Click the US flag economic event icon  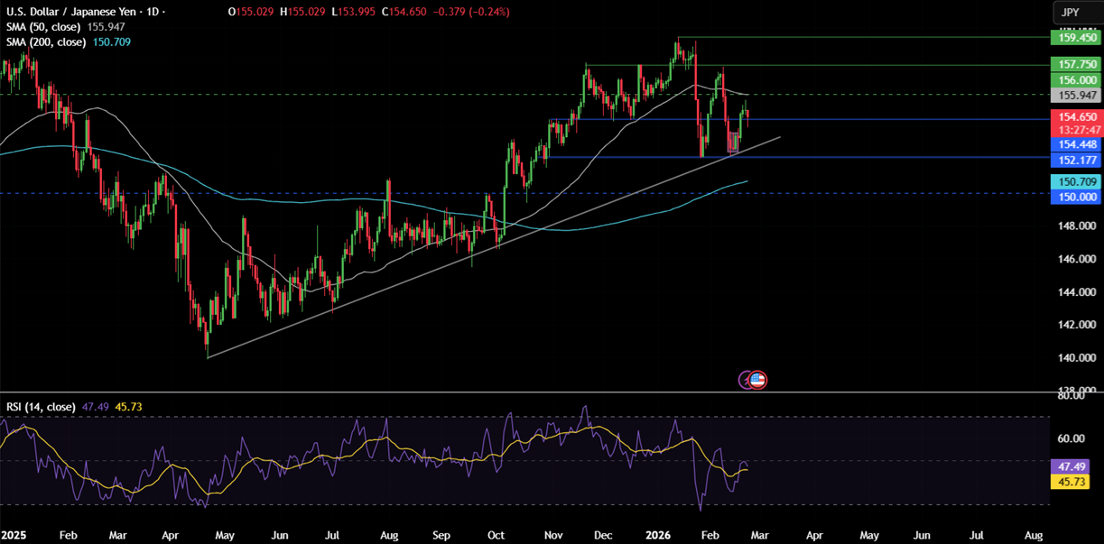(757, 380)
